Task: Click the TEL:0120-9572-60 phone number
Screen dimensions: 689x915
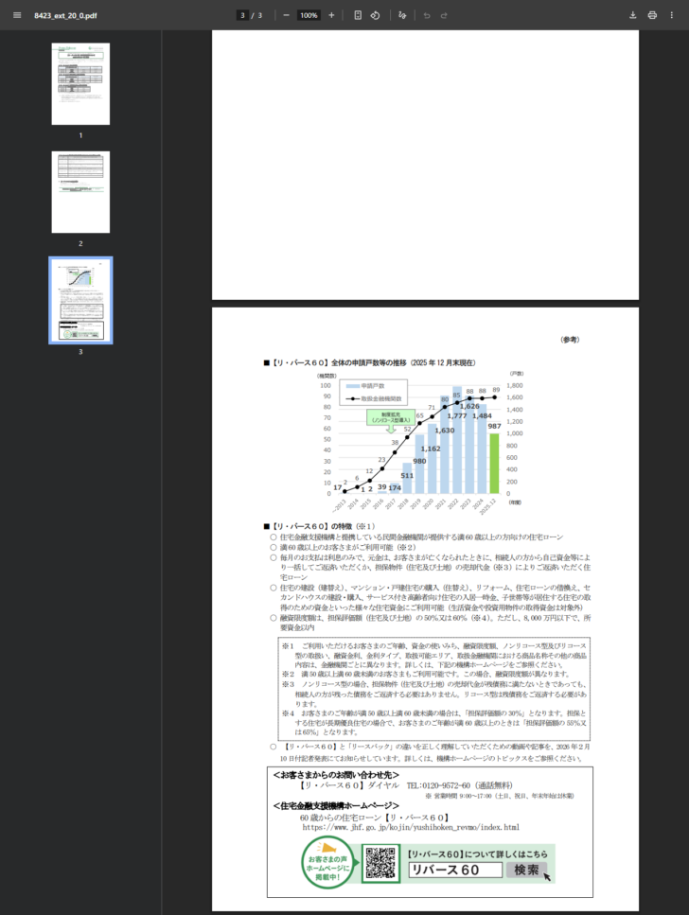Action: tap(438, 785)
